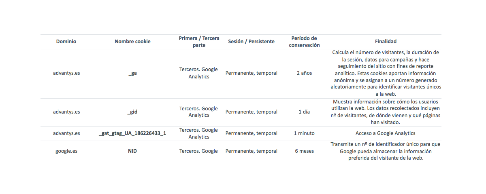Click Terceros. Google in the NID row

coord(199,151)
